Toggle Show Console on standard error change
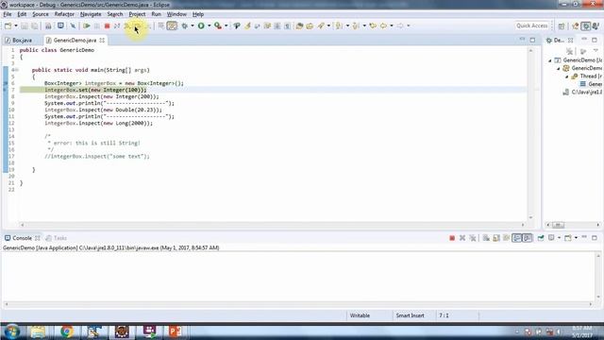This screenshot has width=604, height=340. pos(528,238)
